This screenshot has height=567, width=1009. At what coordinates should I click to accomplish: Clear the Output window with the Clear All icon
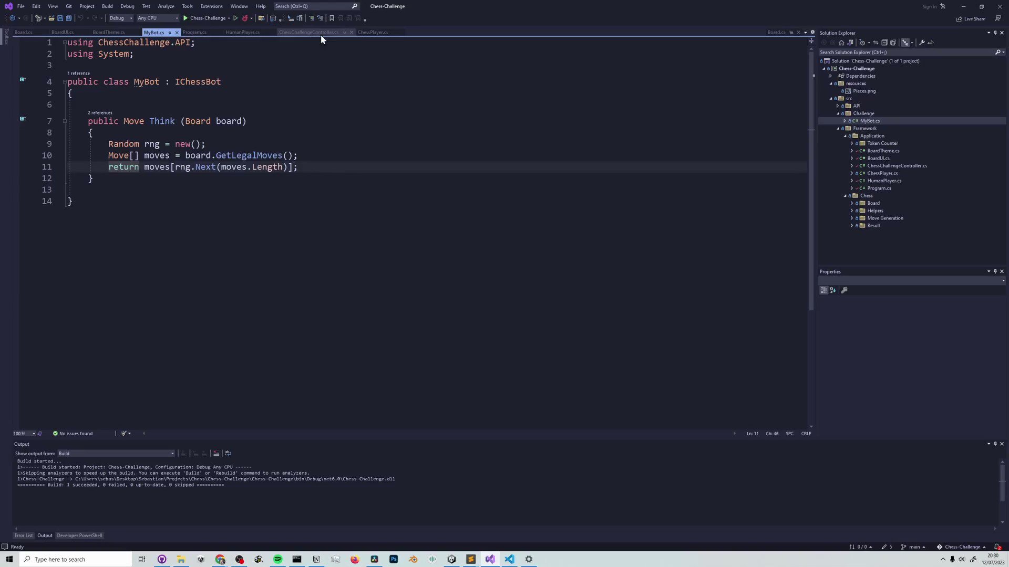coord(216,453)
